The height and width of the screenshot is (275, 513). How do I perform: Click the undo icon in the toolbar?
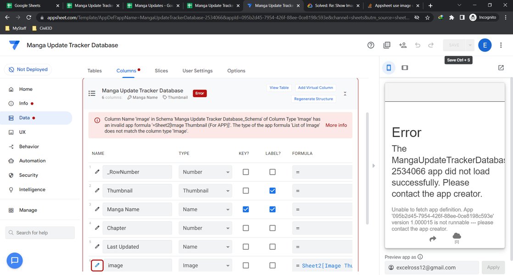click(x=418, y=45)
